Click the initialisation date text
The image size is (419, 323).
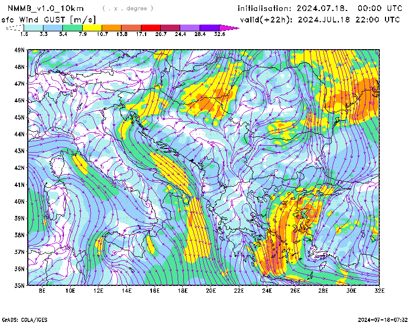tap(320, 8)
